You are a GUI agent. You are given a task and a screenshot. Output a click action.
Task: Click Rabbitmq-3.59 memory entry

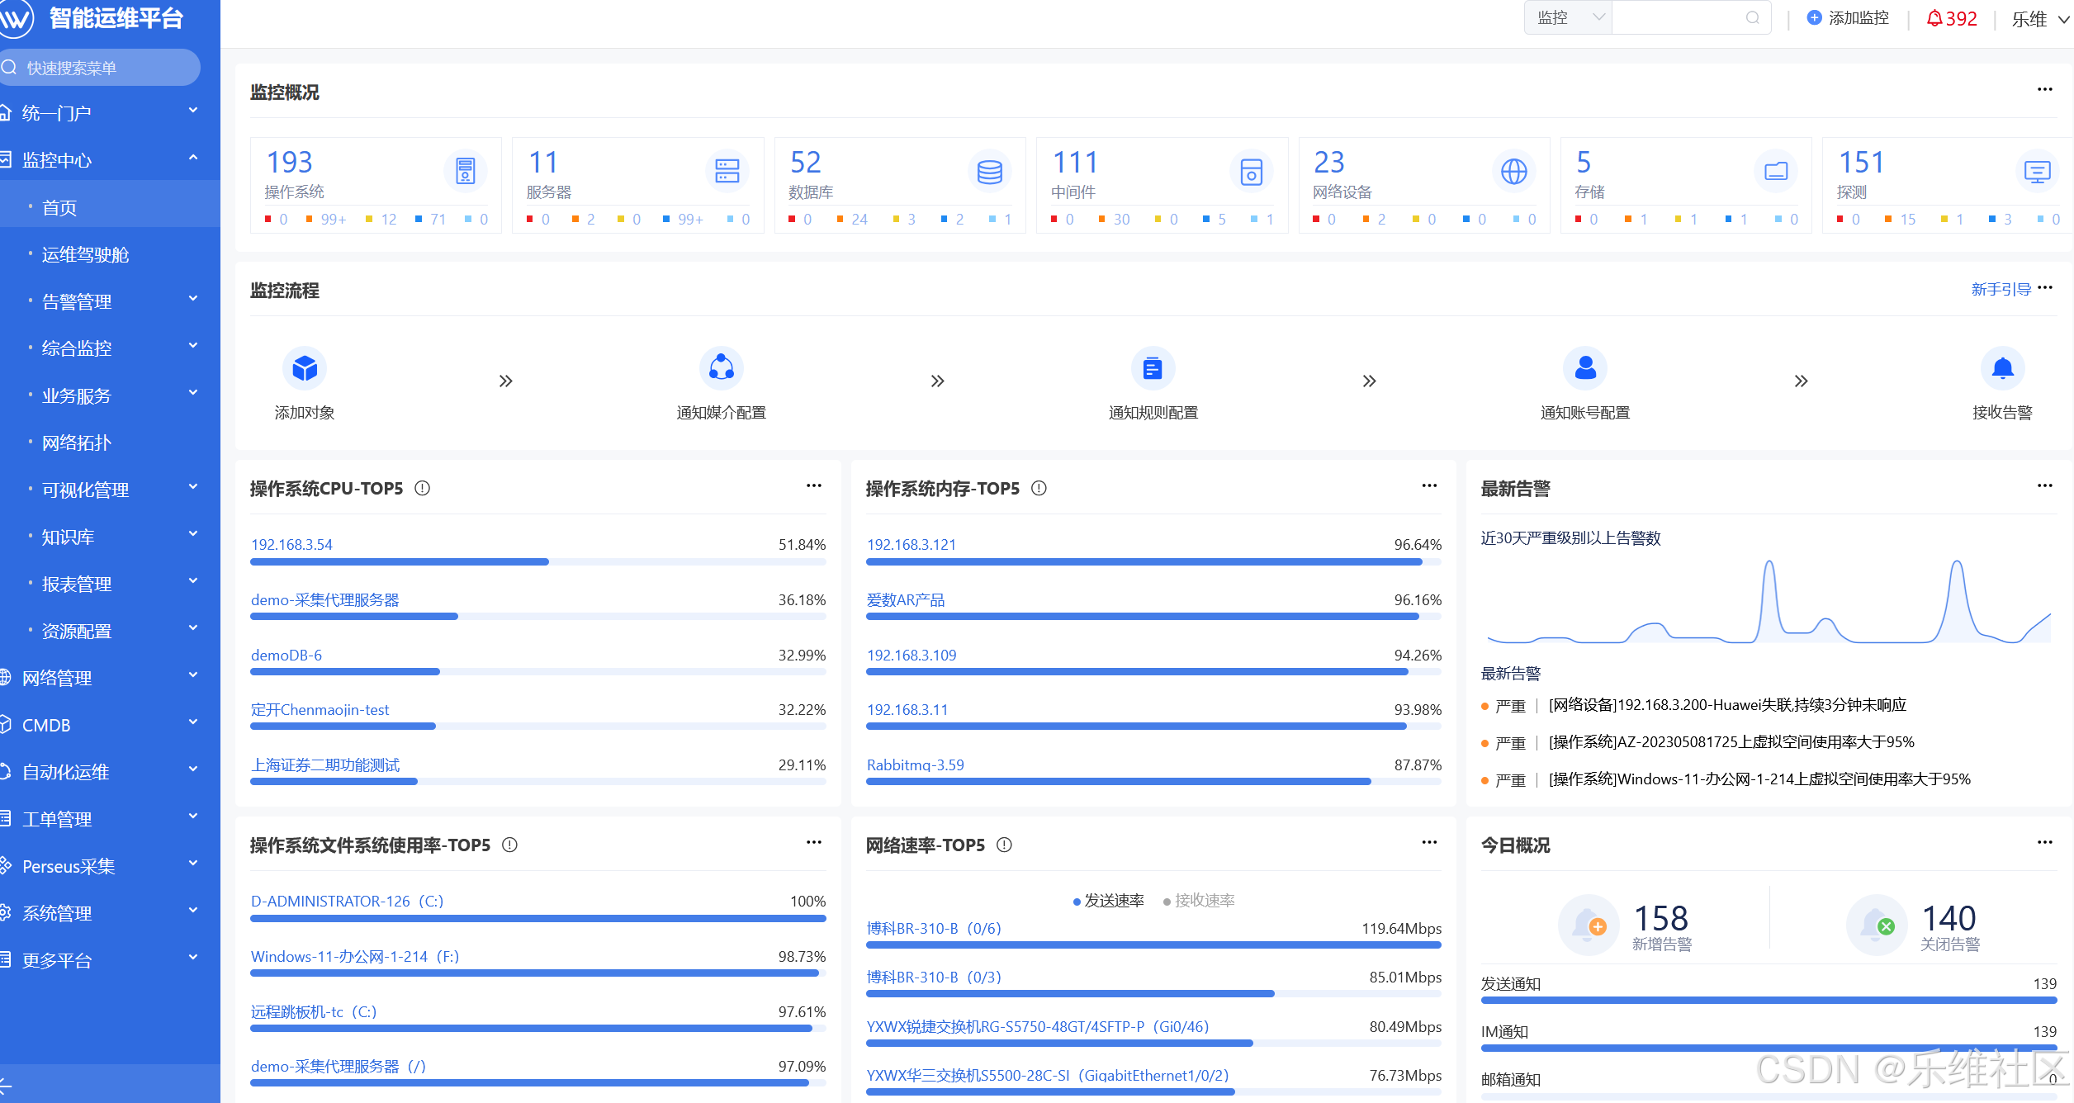pos(916,765)
